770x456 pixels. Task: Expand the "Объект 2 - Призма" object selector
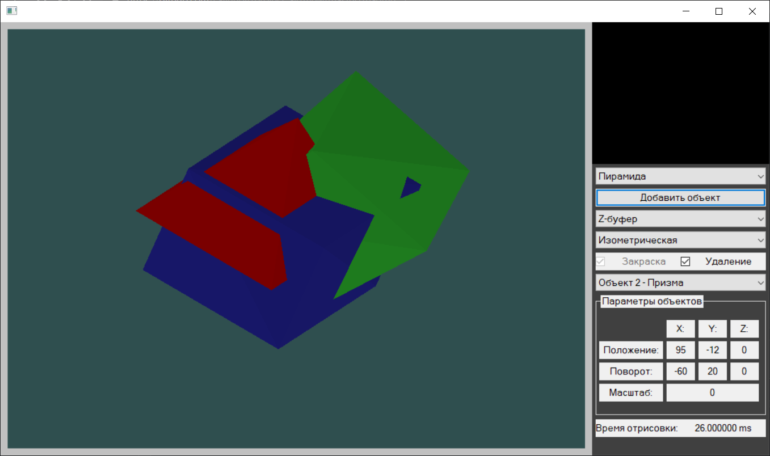pyautogui.click(x=680, y=282)
